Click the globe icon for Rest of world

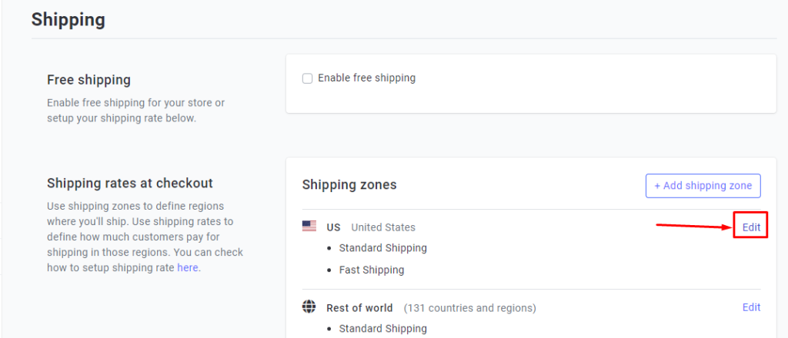pos(309,307)
